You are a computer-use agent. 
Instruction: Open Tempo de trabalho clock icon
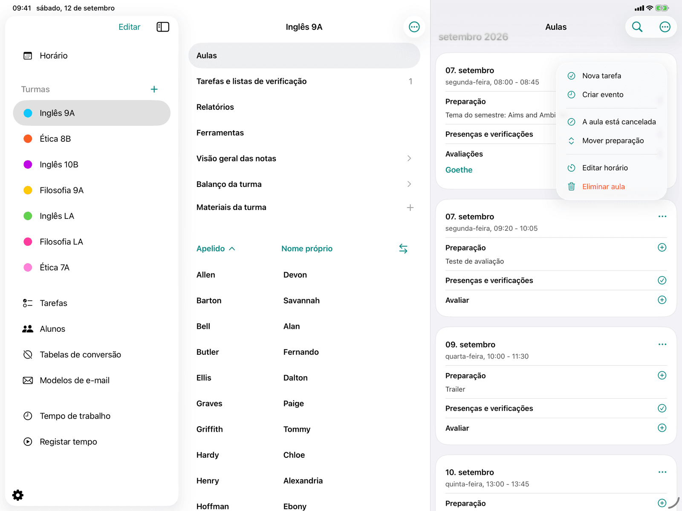28,416
